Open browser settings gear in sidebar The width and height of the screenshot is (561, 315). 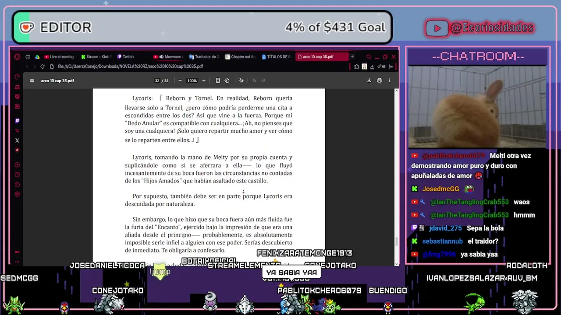(17, 194)
